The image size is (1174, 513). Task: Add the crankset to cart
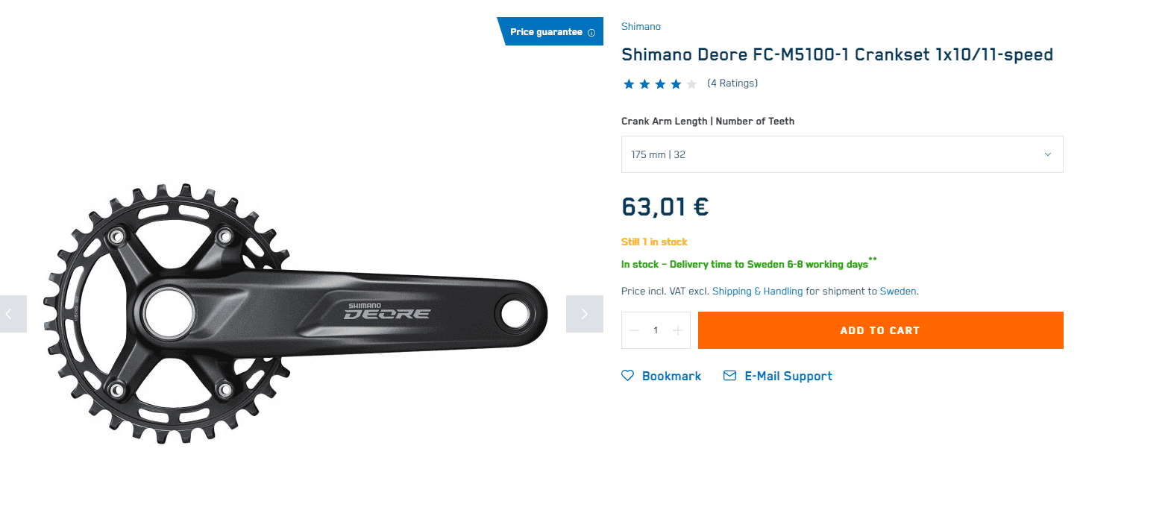coord(880,330)
